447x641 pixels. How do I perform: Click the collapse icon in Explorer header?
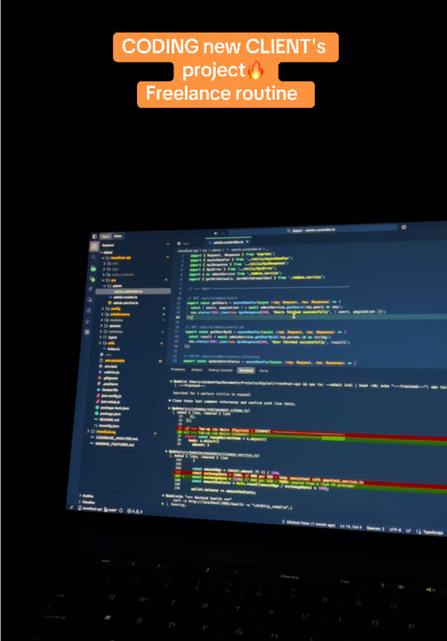[x=168, y=243]
